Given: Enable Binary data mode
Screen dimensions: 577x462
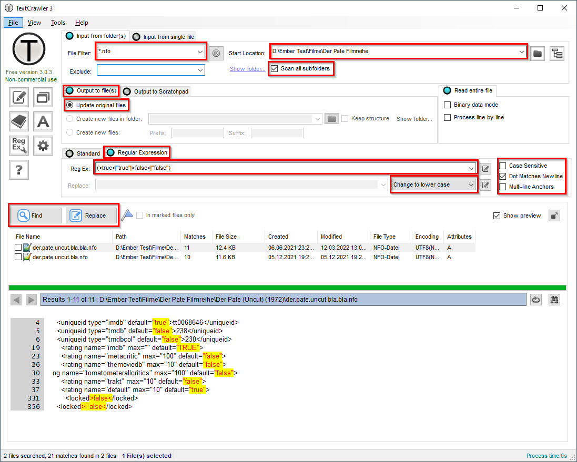Looking at the screenshot, I should tap(448, 105).
